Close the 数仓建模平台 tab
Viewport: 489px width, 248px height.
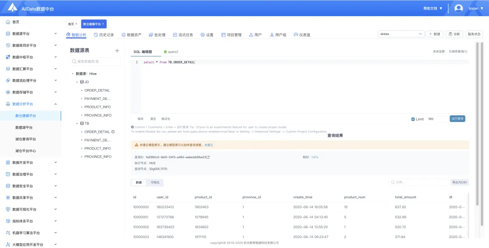pyautogui.click(x=103, y=23)
